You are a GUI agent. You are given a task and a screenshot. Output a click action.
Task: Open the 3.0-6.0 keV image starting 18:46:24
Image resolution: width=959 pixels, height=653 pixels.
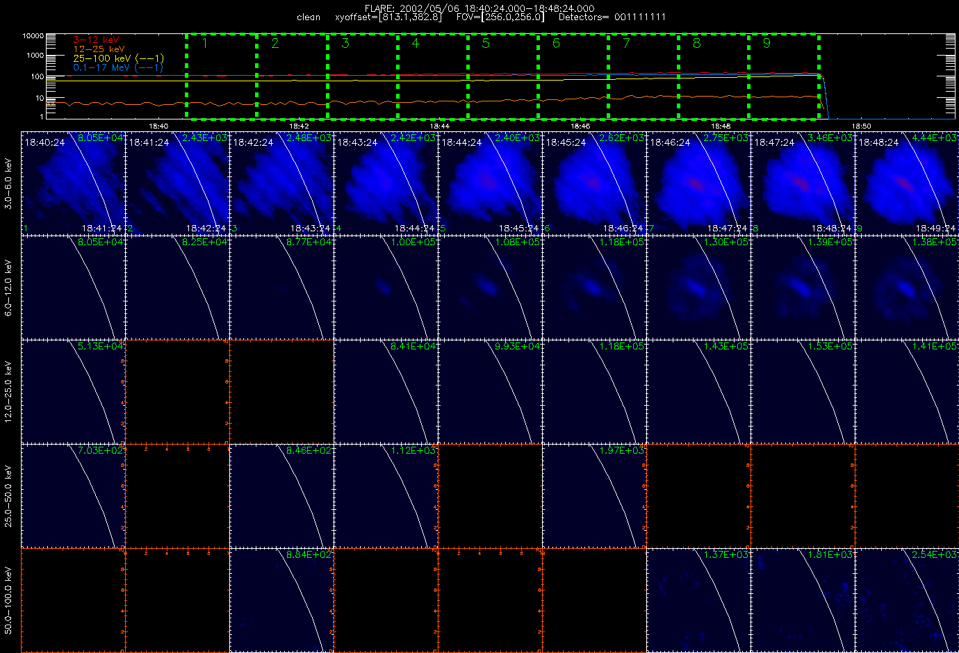(698, 183)
